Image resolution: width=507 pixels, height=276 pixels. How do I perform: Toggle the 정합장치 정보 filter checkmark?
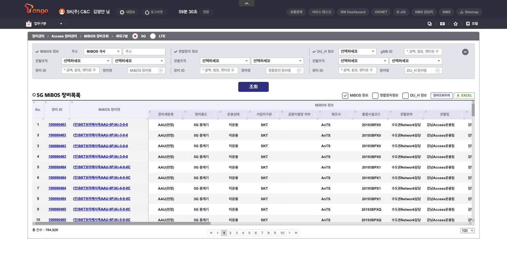pos(176,52)
